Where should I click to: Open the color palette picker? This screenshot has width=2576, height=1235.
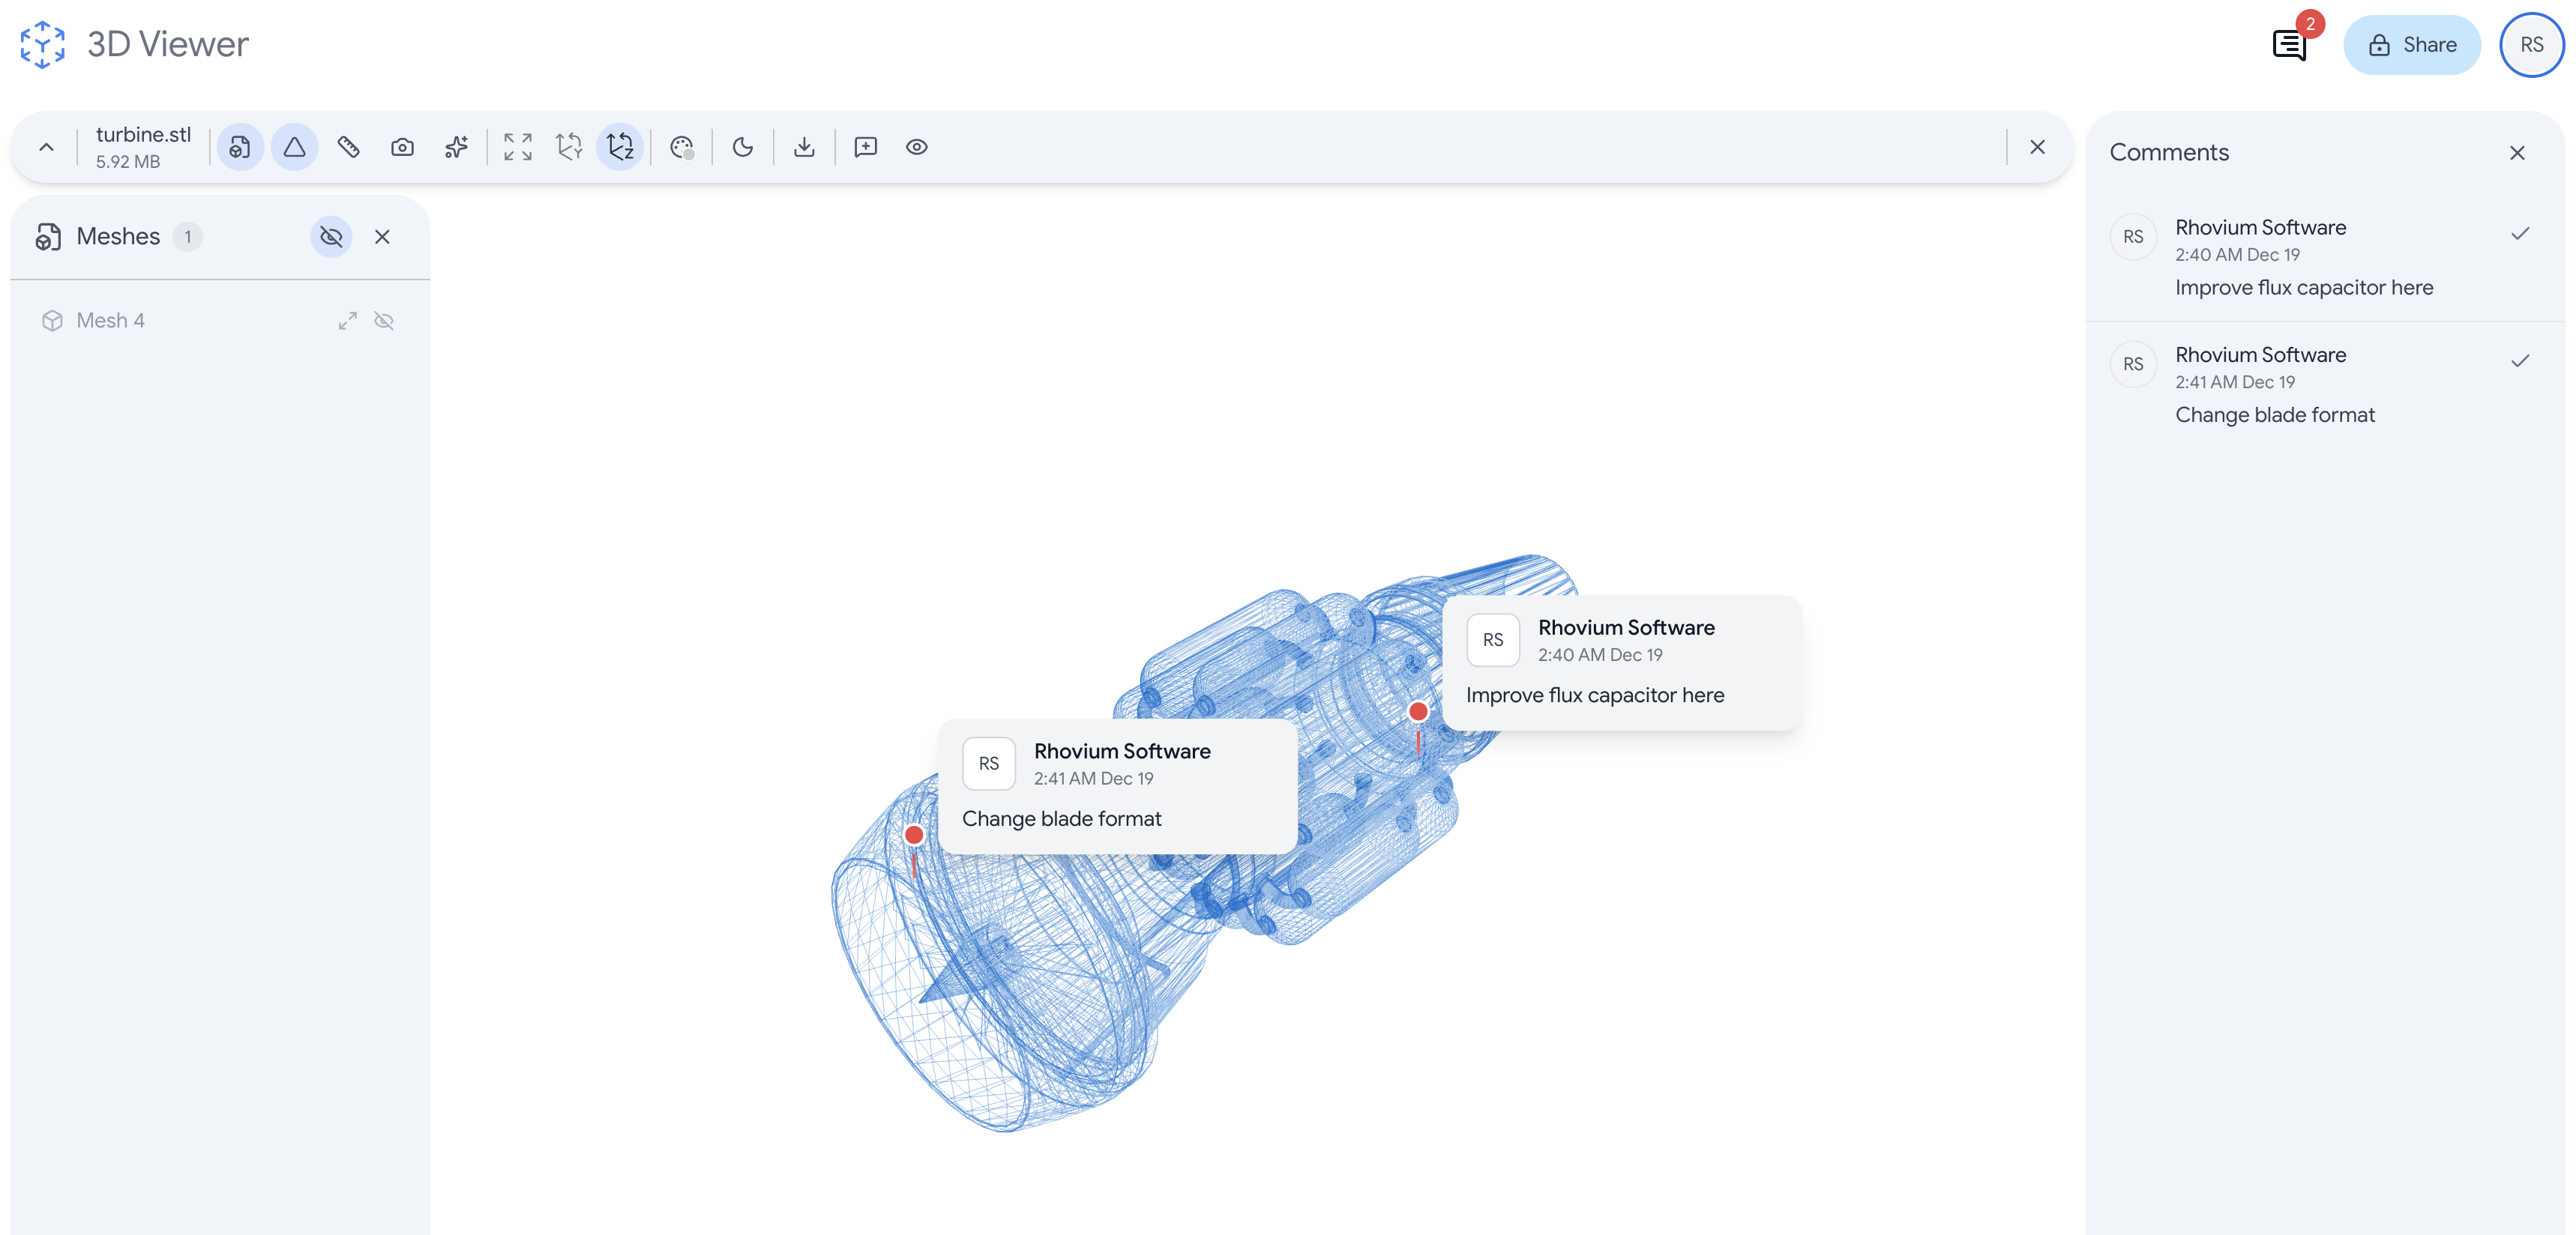(682, 147)
